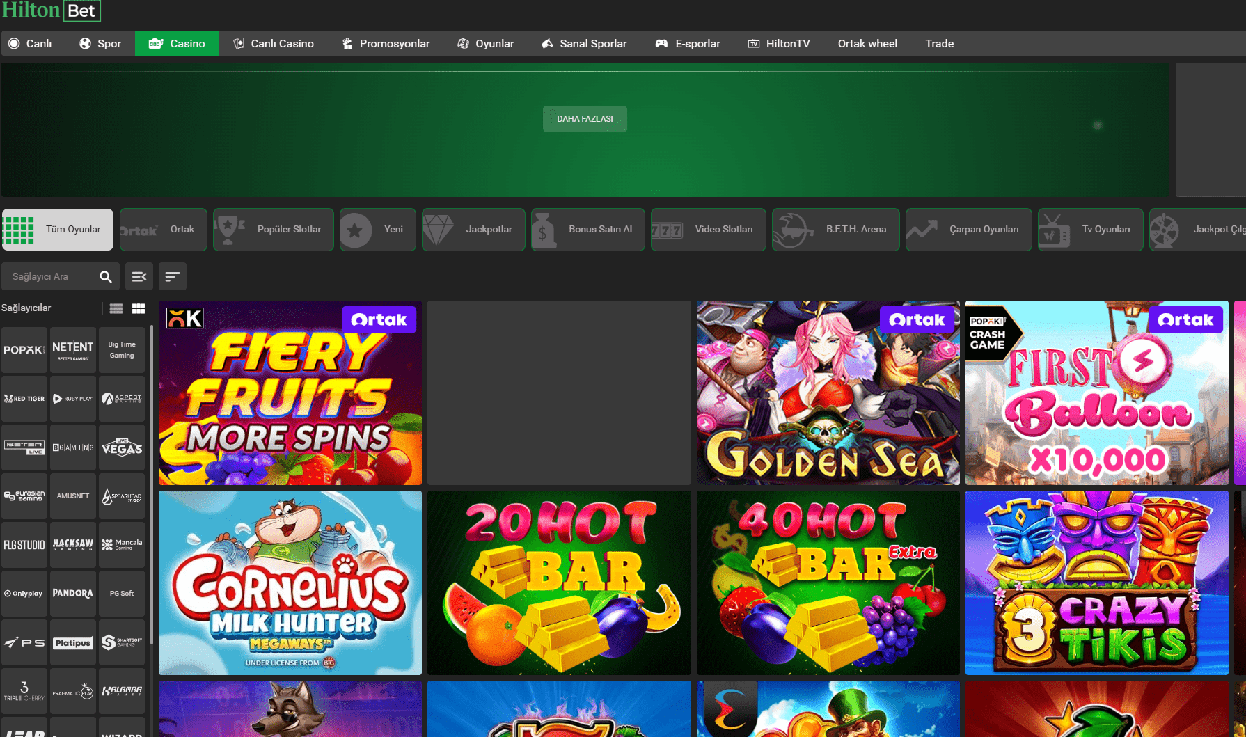Select the Triple Cherry provider logo
The width and height of the screenshot is (1246, 737).
24,691
